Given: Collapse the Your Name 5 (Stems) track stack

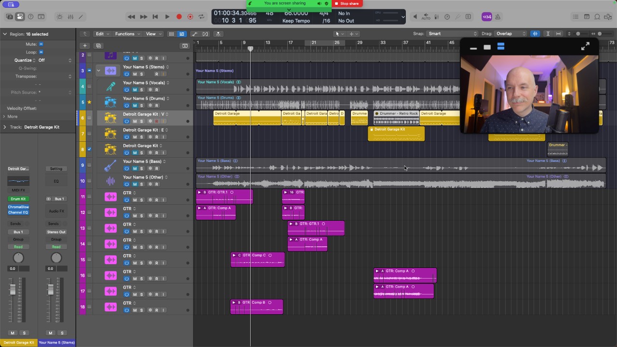Looking at the screenshot, I should click(x=98, y=70).
